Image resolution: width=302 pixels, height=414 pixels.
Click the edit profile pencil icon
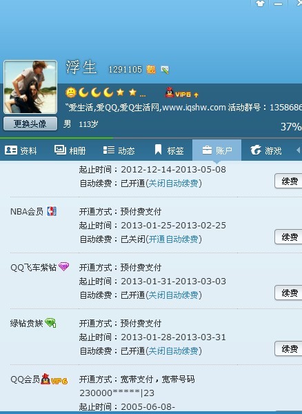click(x=165, y=70)
